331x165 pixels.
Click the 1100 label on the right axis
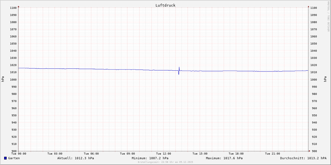[314, 8]
